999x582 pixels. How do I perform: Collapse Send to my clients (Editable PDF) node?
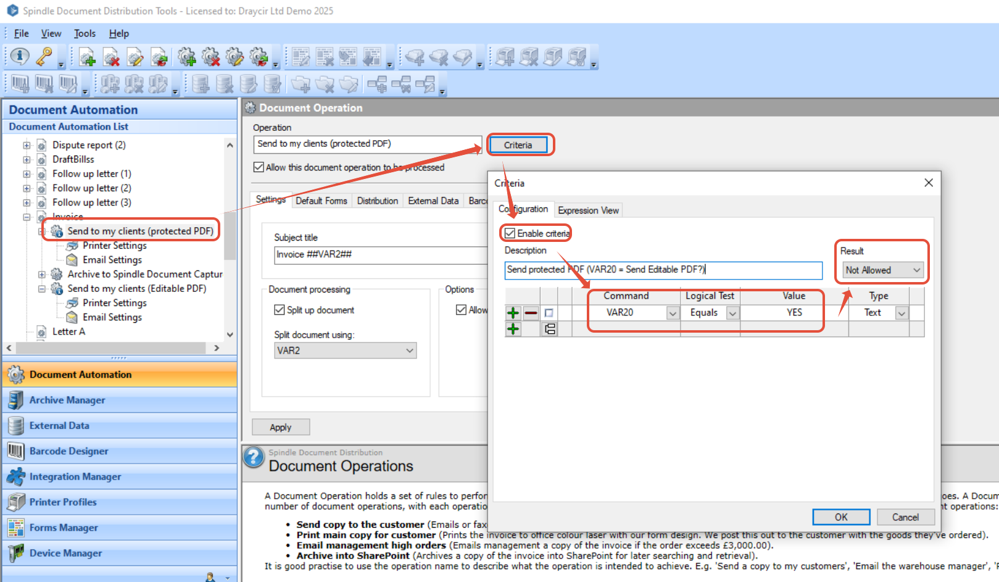[x=42, y=288]
